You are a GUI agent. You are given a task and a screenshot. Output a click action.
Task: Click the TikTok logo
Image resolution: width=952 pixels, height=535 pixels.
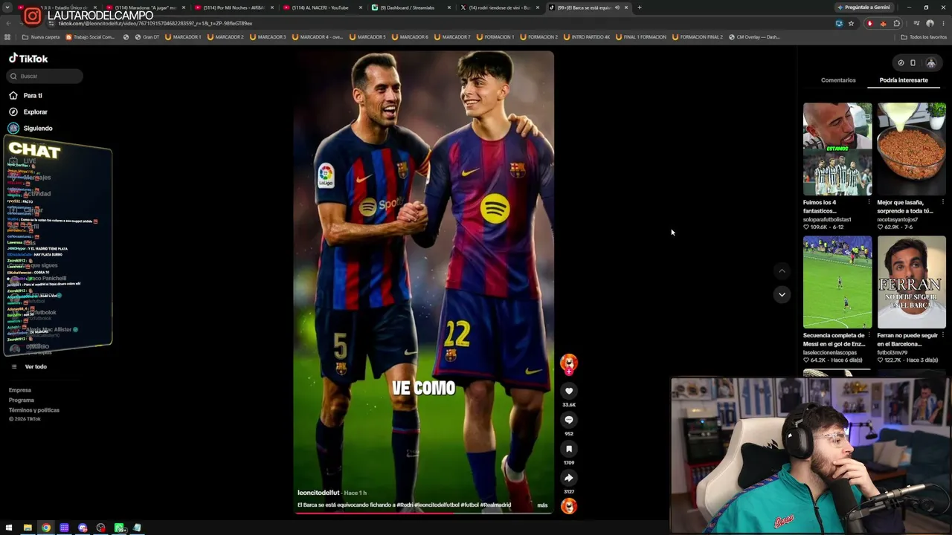[28, 59]
